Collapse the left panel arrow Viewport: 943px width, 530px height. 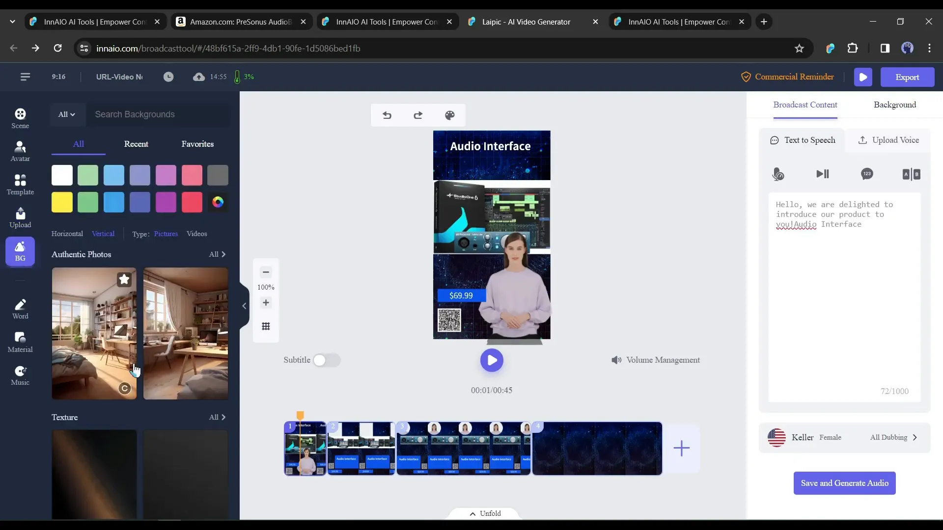[244, 306]
